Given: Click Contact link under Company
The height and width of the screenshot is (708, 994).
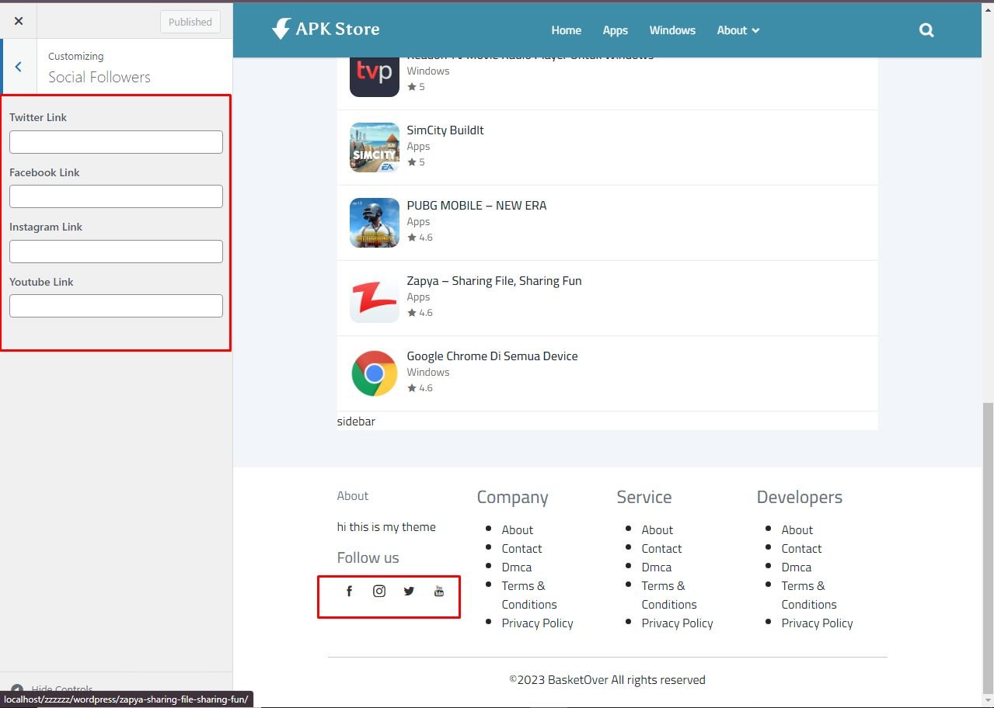Looking at the screenshot, I should pos(521,549).
